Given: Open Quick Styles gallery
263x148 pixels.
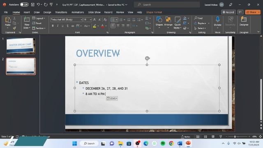Looking at the screenshot, I should point(178,23).
